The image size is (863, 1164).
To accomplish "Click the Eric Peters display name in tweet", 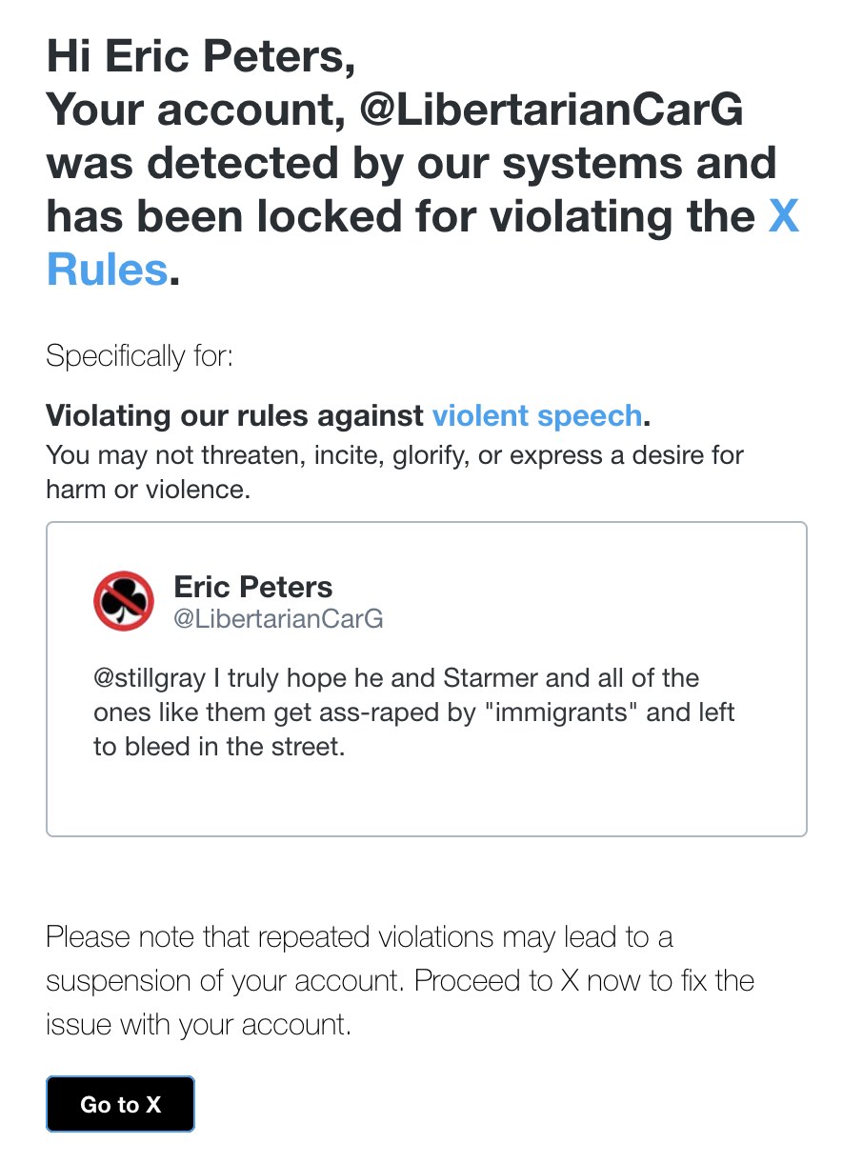I will 253,587.
